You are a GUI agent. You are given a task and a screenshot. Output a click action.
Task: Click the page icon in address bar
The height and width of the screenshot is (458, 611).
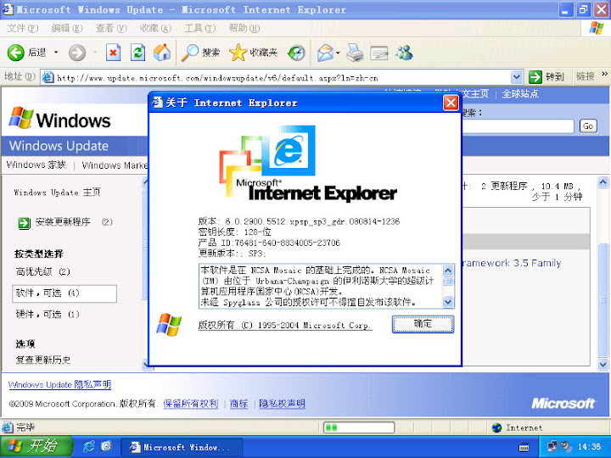pos(48,77)
